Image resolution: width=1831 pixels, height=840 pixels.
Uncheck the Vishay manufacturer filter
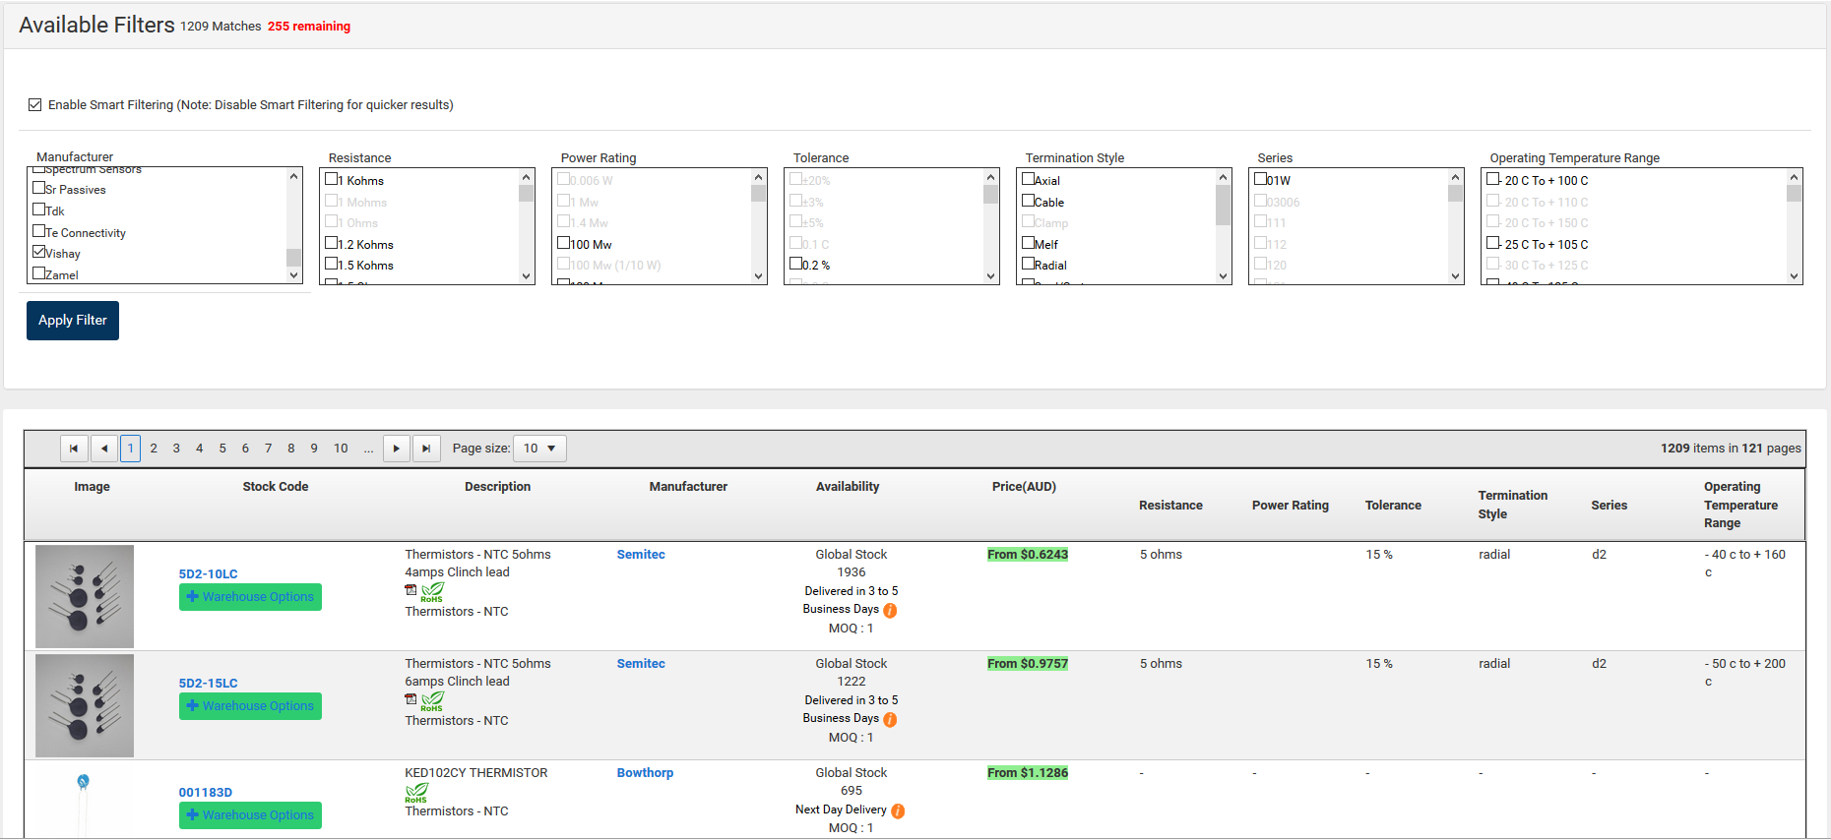[39, 253]
